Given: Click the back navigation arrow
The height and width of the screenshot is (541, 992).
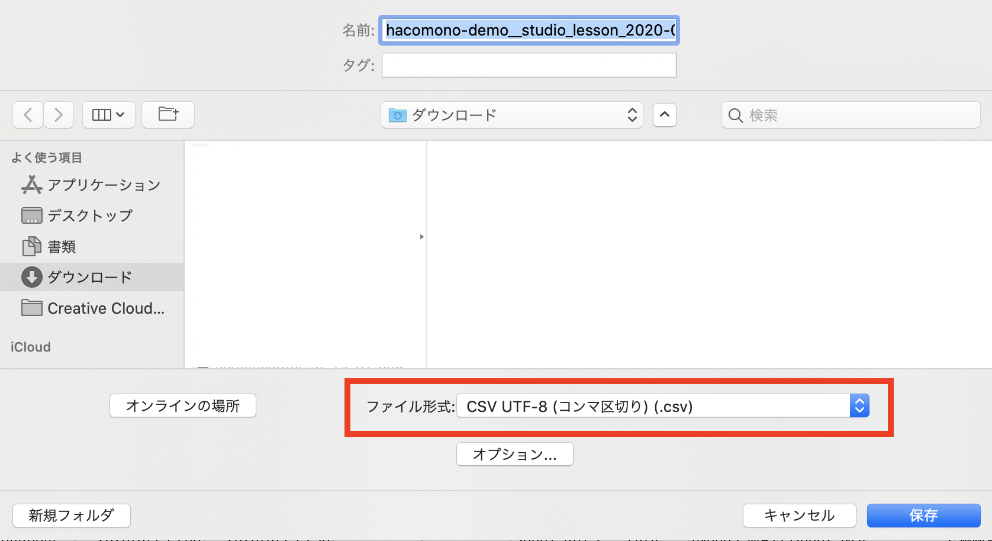Looking at the screenshot, I should [x=28, y=115].
